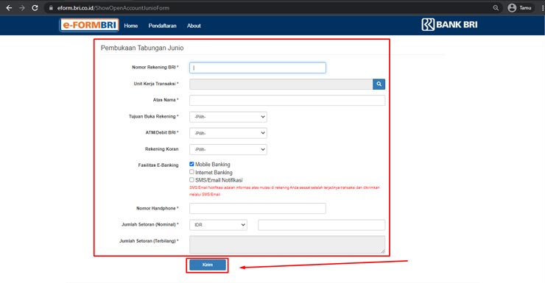Click into the Atas Nama field

click(x=287, y=100)
